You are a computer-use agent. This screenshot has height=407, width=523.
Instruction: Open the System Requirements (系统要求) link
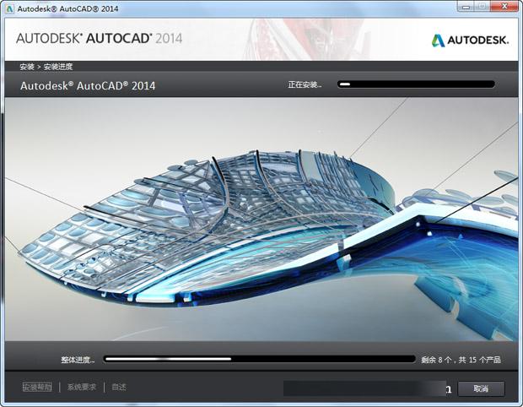pos(82,388)
